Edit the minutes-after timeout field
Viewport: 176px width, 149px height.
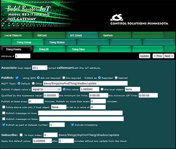[66, 141]
